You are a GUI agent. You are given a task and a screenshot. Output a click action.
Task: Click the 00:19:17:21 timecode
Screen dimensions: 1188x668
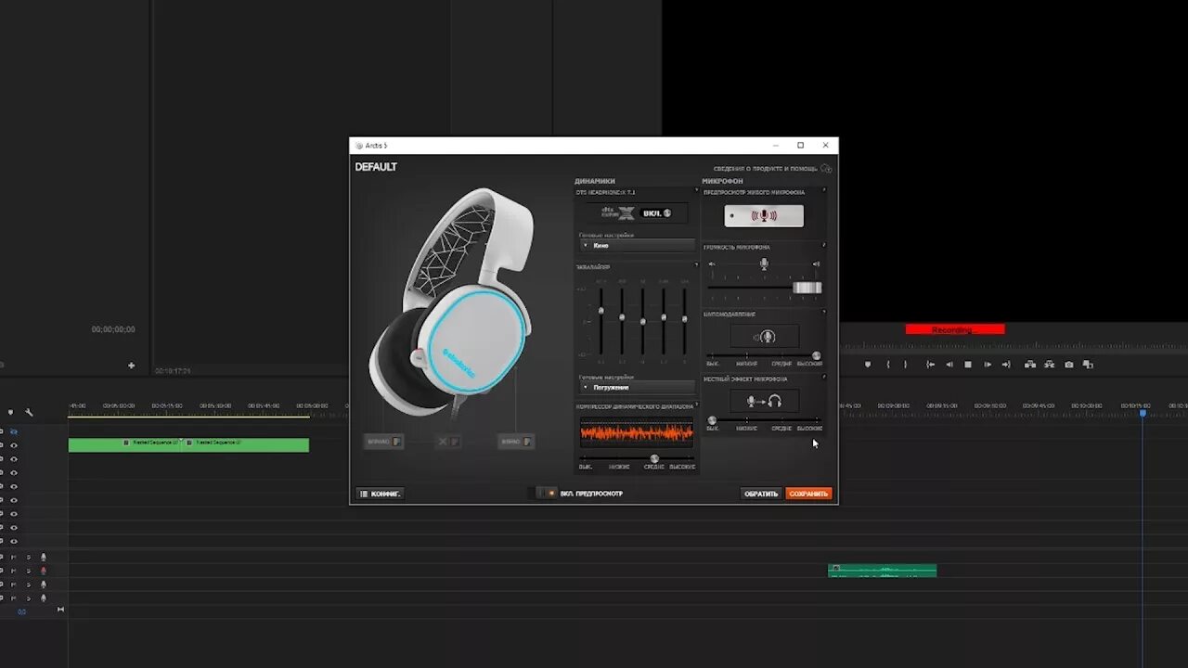[173, 370]
